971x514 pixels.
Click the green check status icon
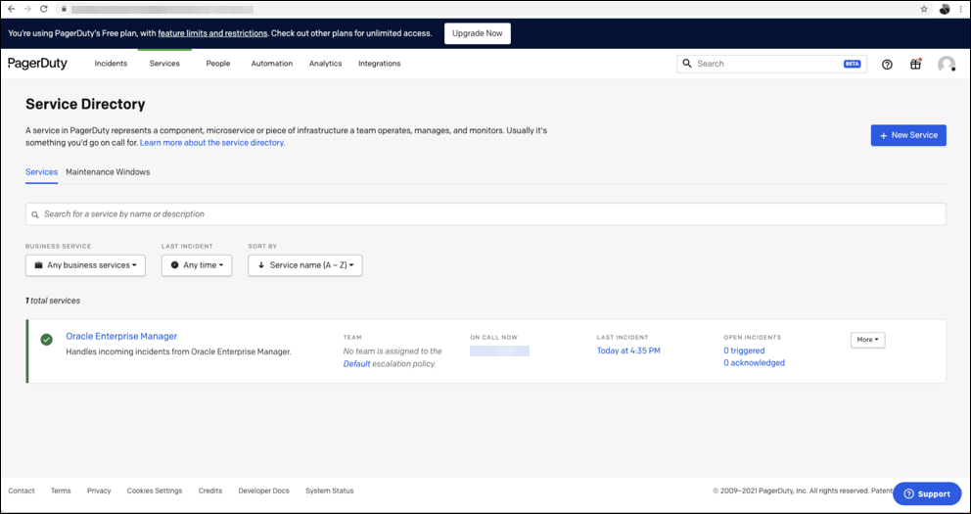point(46,340)
